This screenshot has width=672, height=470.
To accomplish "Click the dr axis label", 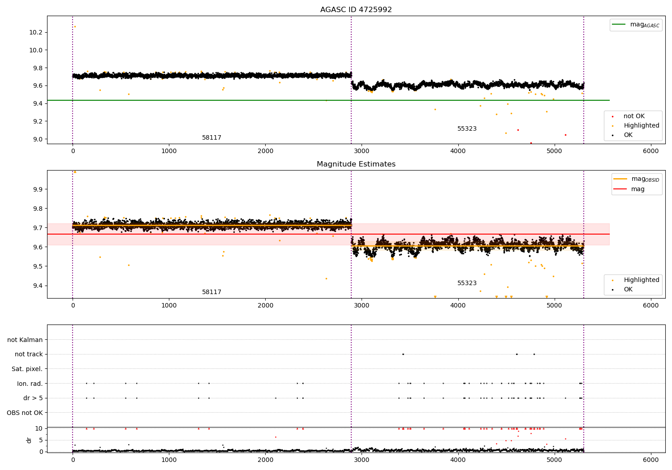I will [29, 440].
